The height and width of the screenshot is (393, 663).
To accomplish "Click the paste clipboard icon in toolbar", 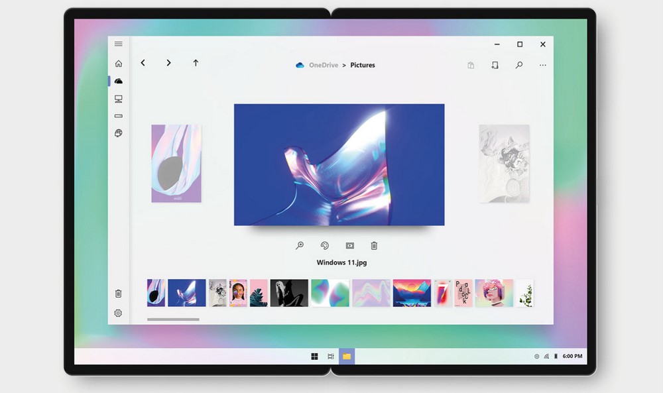I will click(x=471, y=65).
